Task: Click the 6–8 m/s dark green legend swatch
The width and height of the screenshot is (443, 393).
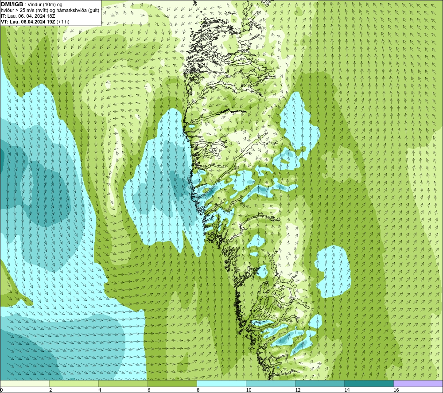Action: tap(172, 383)
